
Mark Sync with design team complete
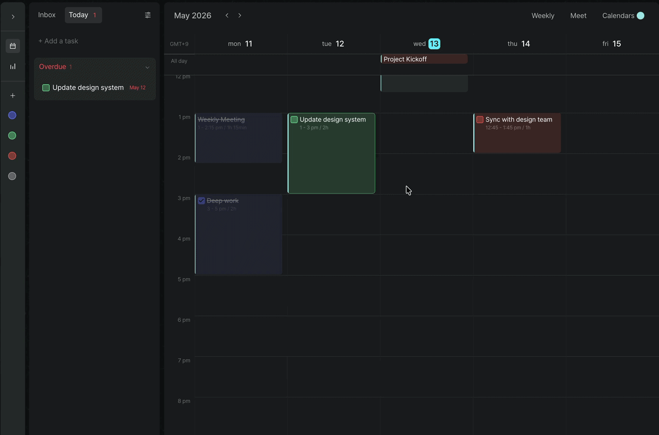point(480,119)
